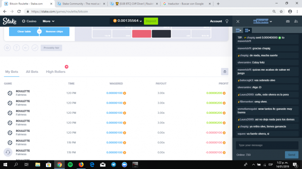Open the chat mail envelope icon
This screenshot has width=302, height=169.
coord(288,21)
